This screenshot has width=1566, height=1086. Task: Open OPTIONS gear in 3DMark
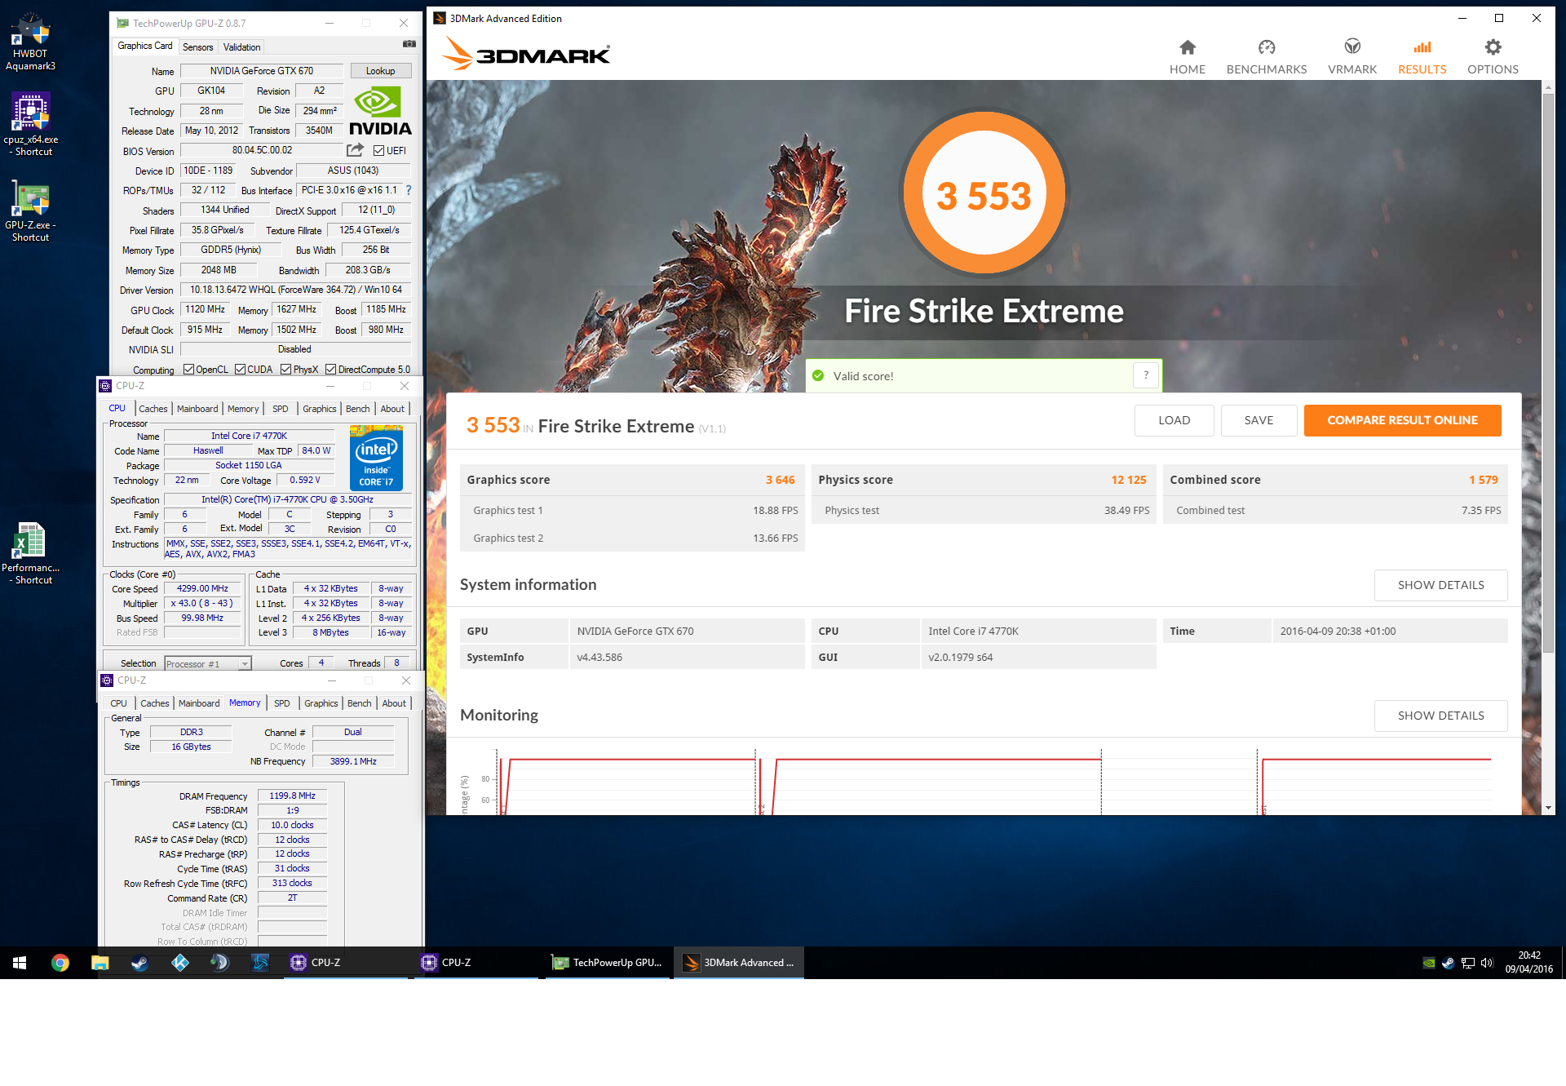[x=1493, y=57]
